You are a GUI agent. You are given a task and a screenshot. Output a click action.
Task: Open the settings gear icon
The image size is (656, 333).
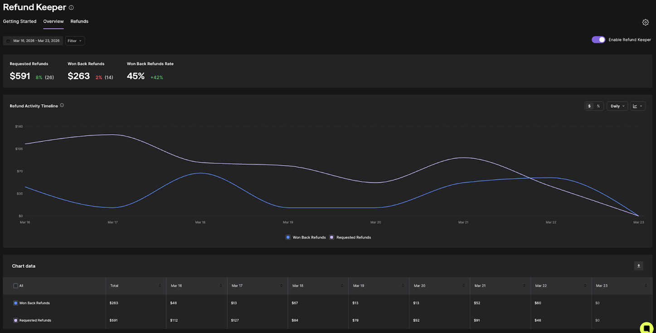click(x=646, y=22)
